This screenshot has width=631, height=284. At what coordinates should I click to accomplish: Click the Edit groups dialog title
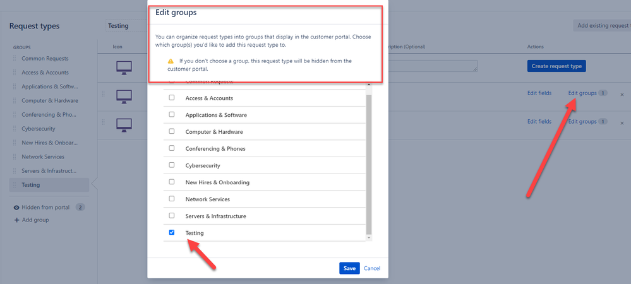176,13
